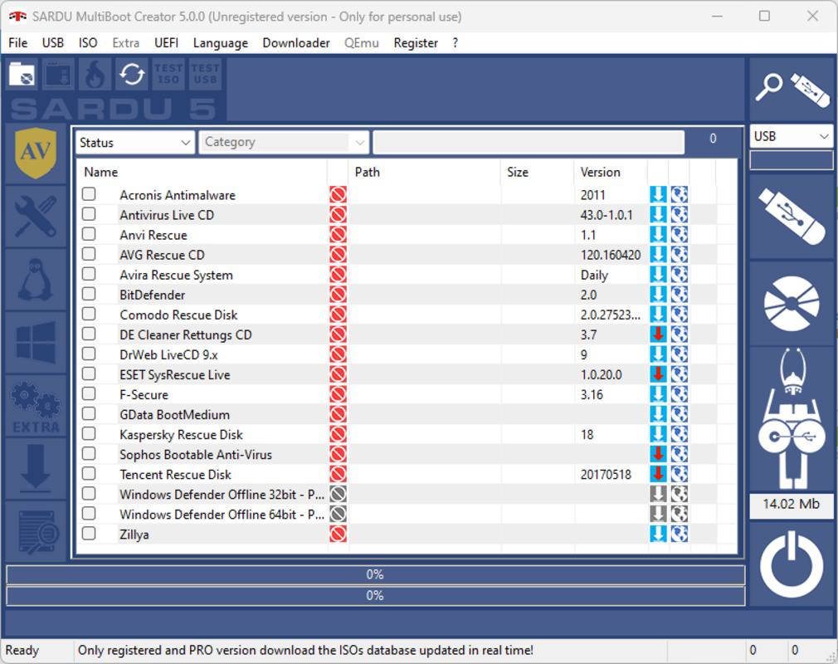Viewport: 838px width, 664px height.
Task: Click red download arrow for DE Cleaner
Action: click(x=659, y=334)
